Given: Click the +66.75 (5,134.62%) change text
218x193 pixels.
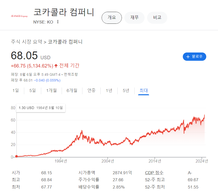Looking at the screenshot, I should coord(32,66).
